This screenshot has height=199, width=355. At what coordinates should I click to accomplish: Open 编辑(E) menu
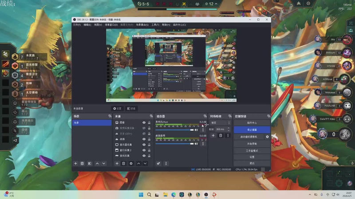pyautogui.click(x=87, y=25)
